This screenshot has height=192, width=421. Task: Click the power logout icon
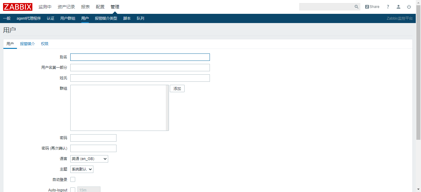[x=409, y=7]
